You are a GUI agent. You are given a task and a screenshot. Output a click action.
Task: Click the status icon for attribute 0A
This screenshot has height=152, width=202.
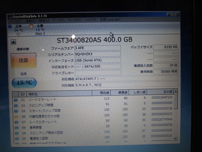click(x=17, y=133)
